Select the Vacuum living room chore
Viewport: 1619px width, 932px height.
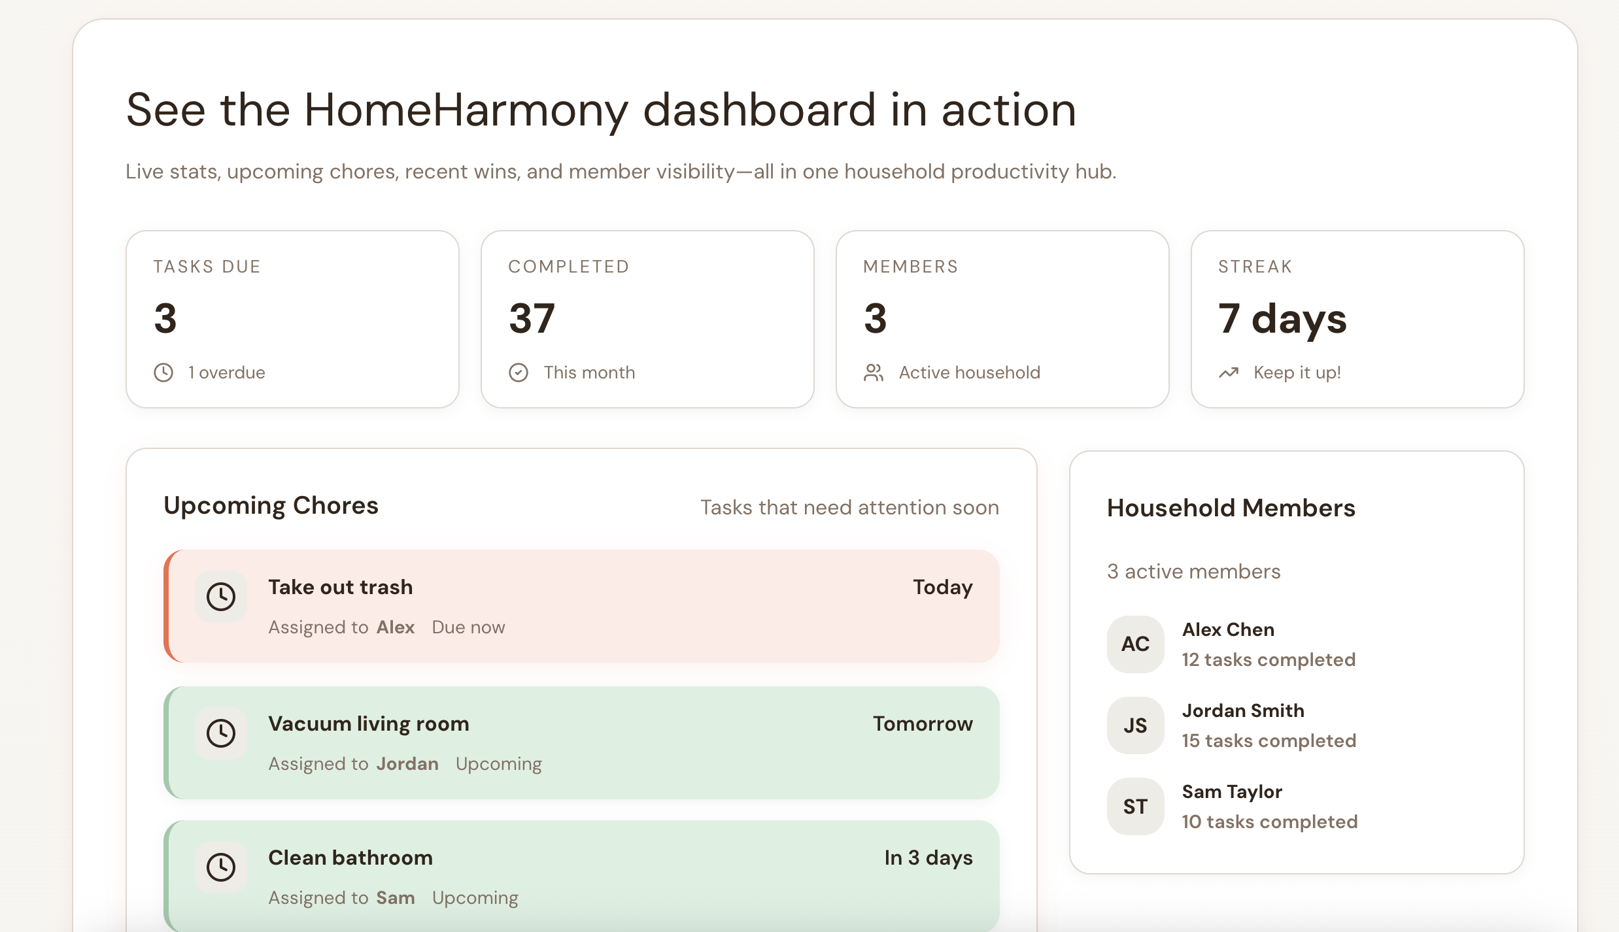[582, 743]
